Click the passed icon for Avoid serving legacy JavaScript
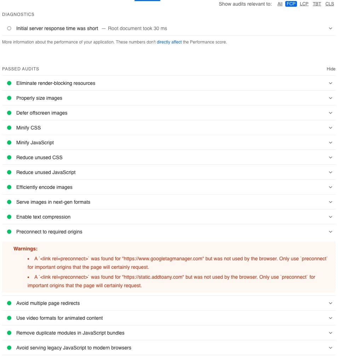 pos(9,348)
